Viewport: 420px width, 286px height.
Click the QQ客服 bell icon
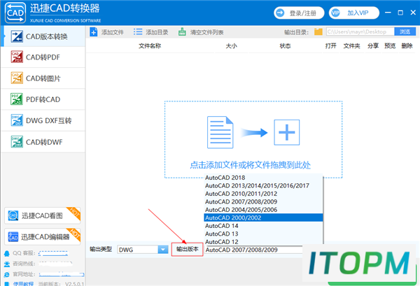tap(7, 253)
